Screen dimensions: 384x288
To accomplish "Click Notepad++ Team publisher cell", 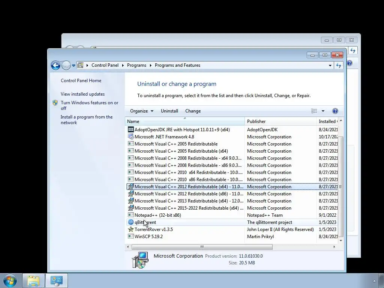I will (x=265, y=215).
